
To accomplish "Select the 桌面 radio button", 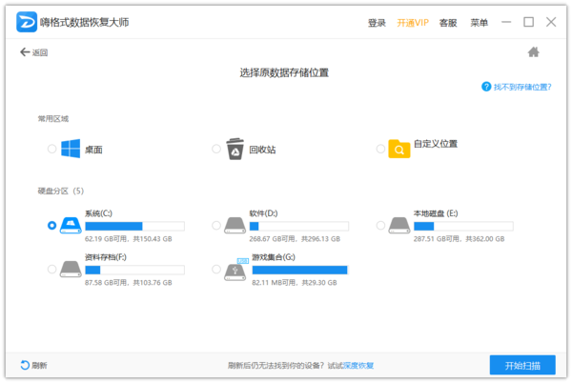I will (x=51, y=149).
